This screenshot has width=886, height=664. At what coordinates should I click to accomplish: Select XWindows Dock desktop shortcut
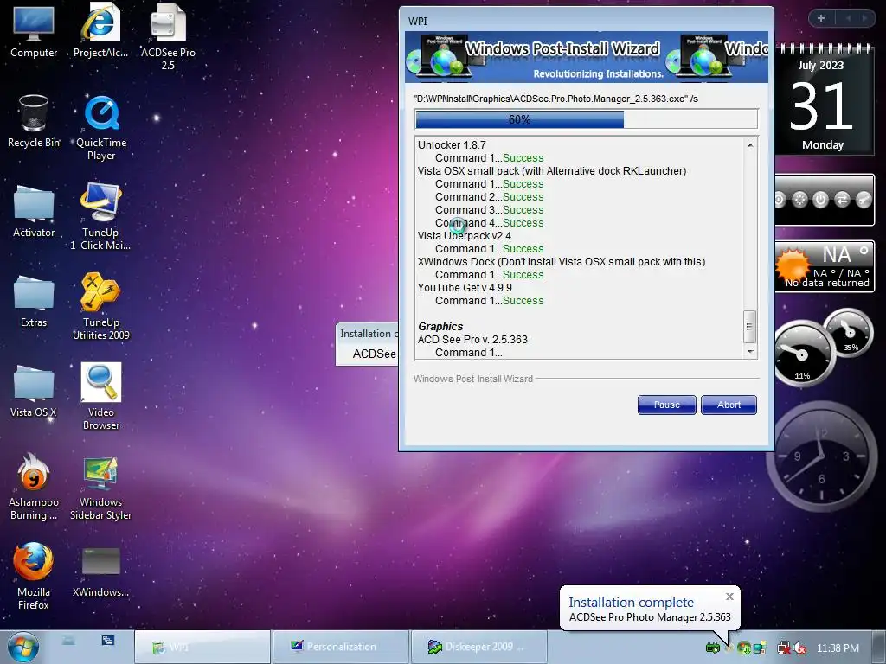[x=100, y=571]
